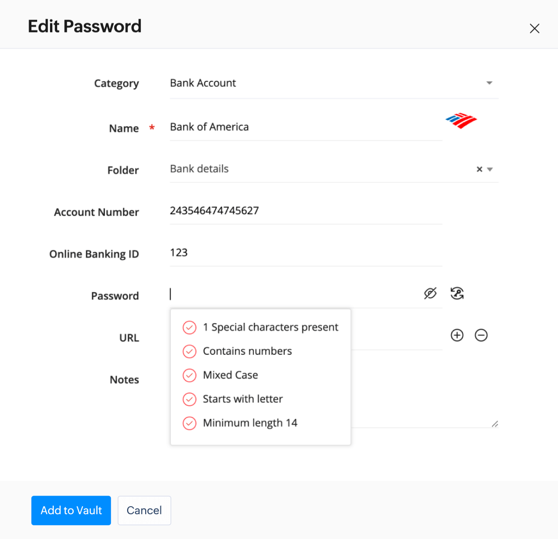Viewport: 558px width, 539px height.
Task: Close the Edit Password dialog
Action: (535, 28)
